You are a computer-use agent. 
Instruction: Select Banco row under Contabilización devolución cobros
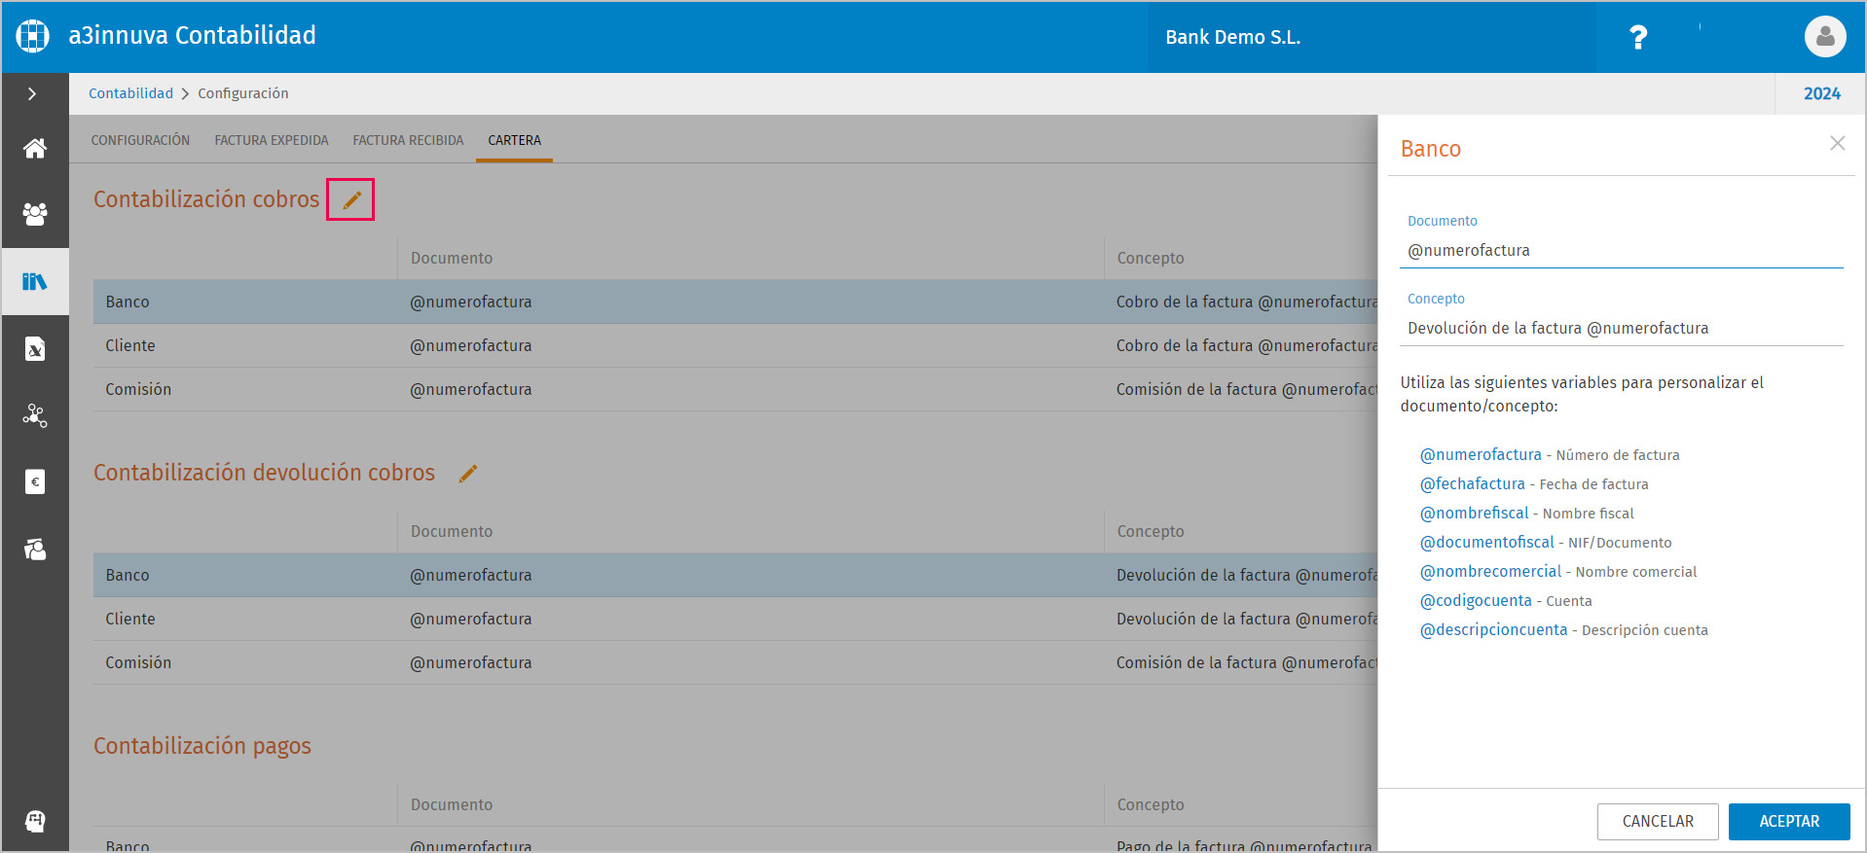[735, 575]
